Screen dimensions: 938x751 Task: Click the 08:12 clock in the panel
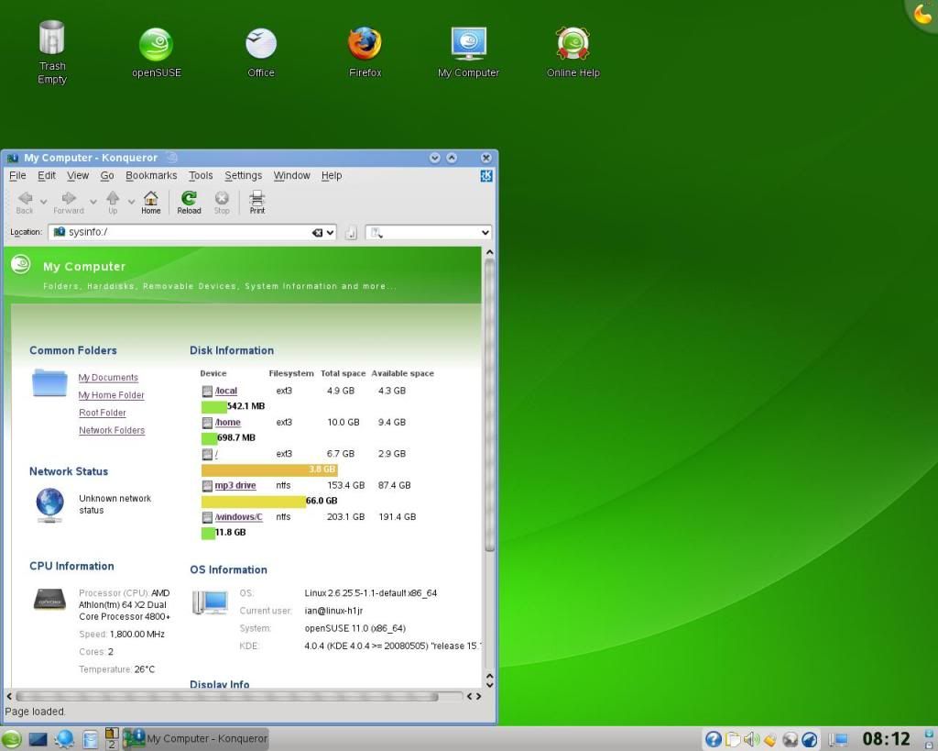886,739
